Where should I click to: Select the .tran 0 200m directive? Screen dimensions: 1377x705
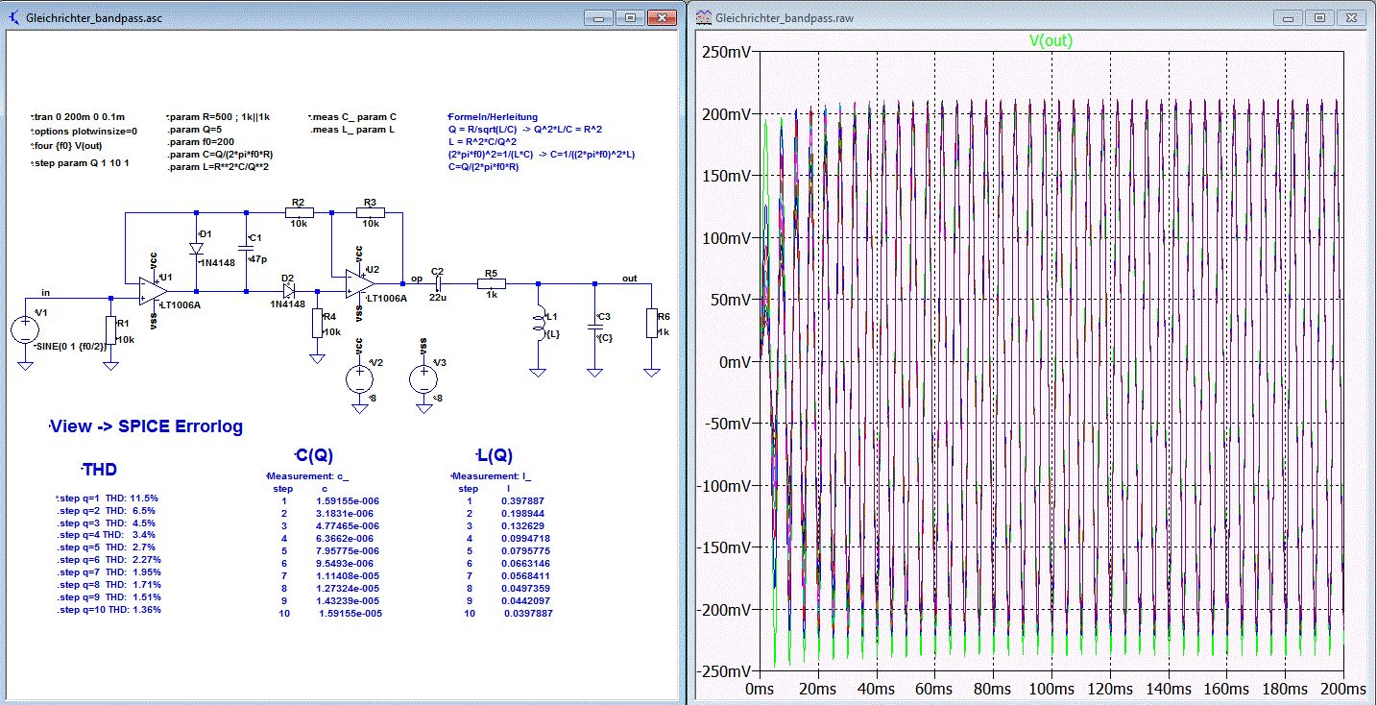77,116
